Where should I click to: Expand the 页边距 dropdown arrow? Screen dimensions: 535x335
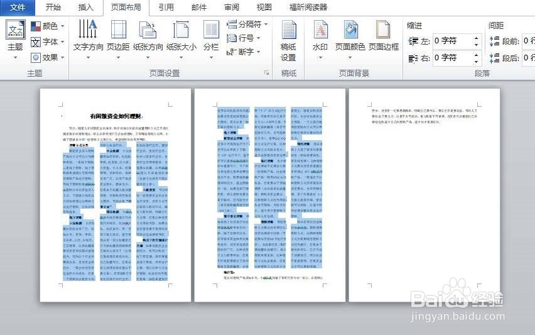click(119, 58)
